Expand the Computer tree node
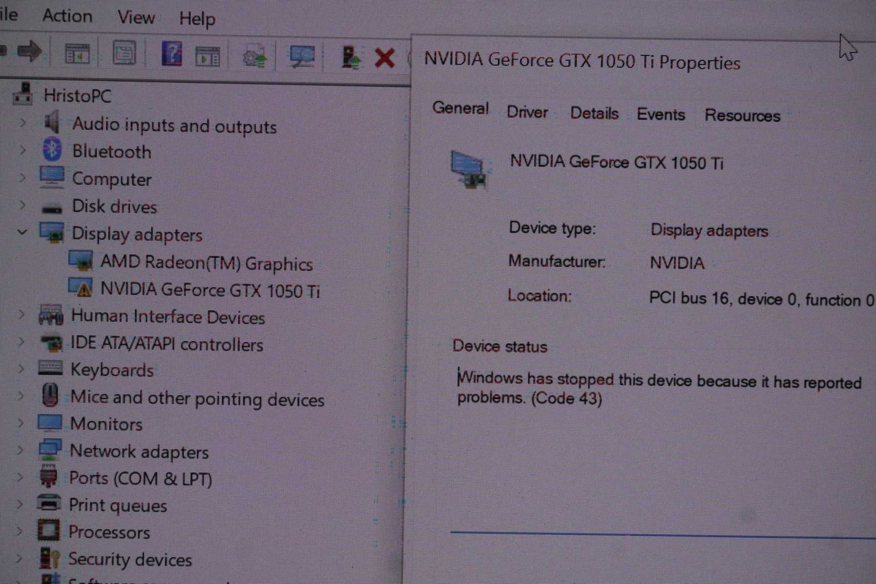The image size is (876, 584). click(23, 177)
